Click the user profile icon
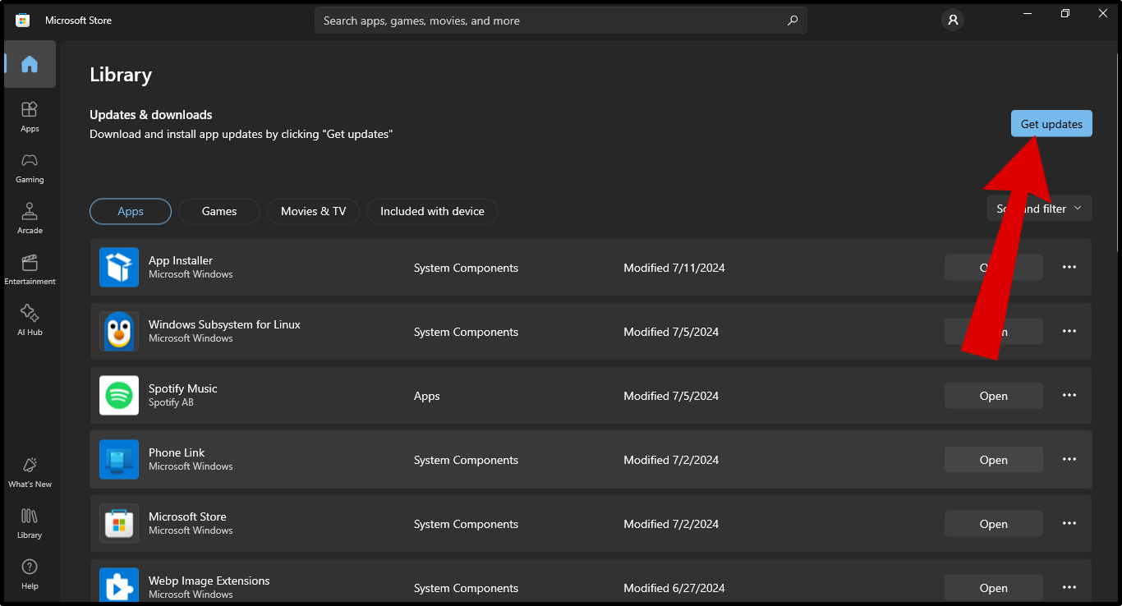 953,21
